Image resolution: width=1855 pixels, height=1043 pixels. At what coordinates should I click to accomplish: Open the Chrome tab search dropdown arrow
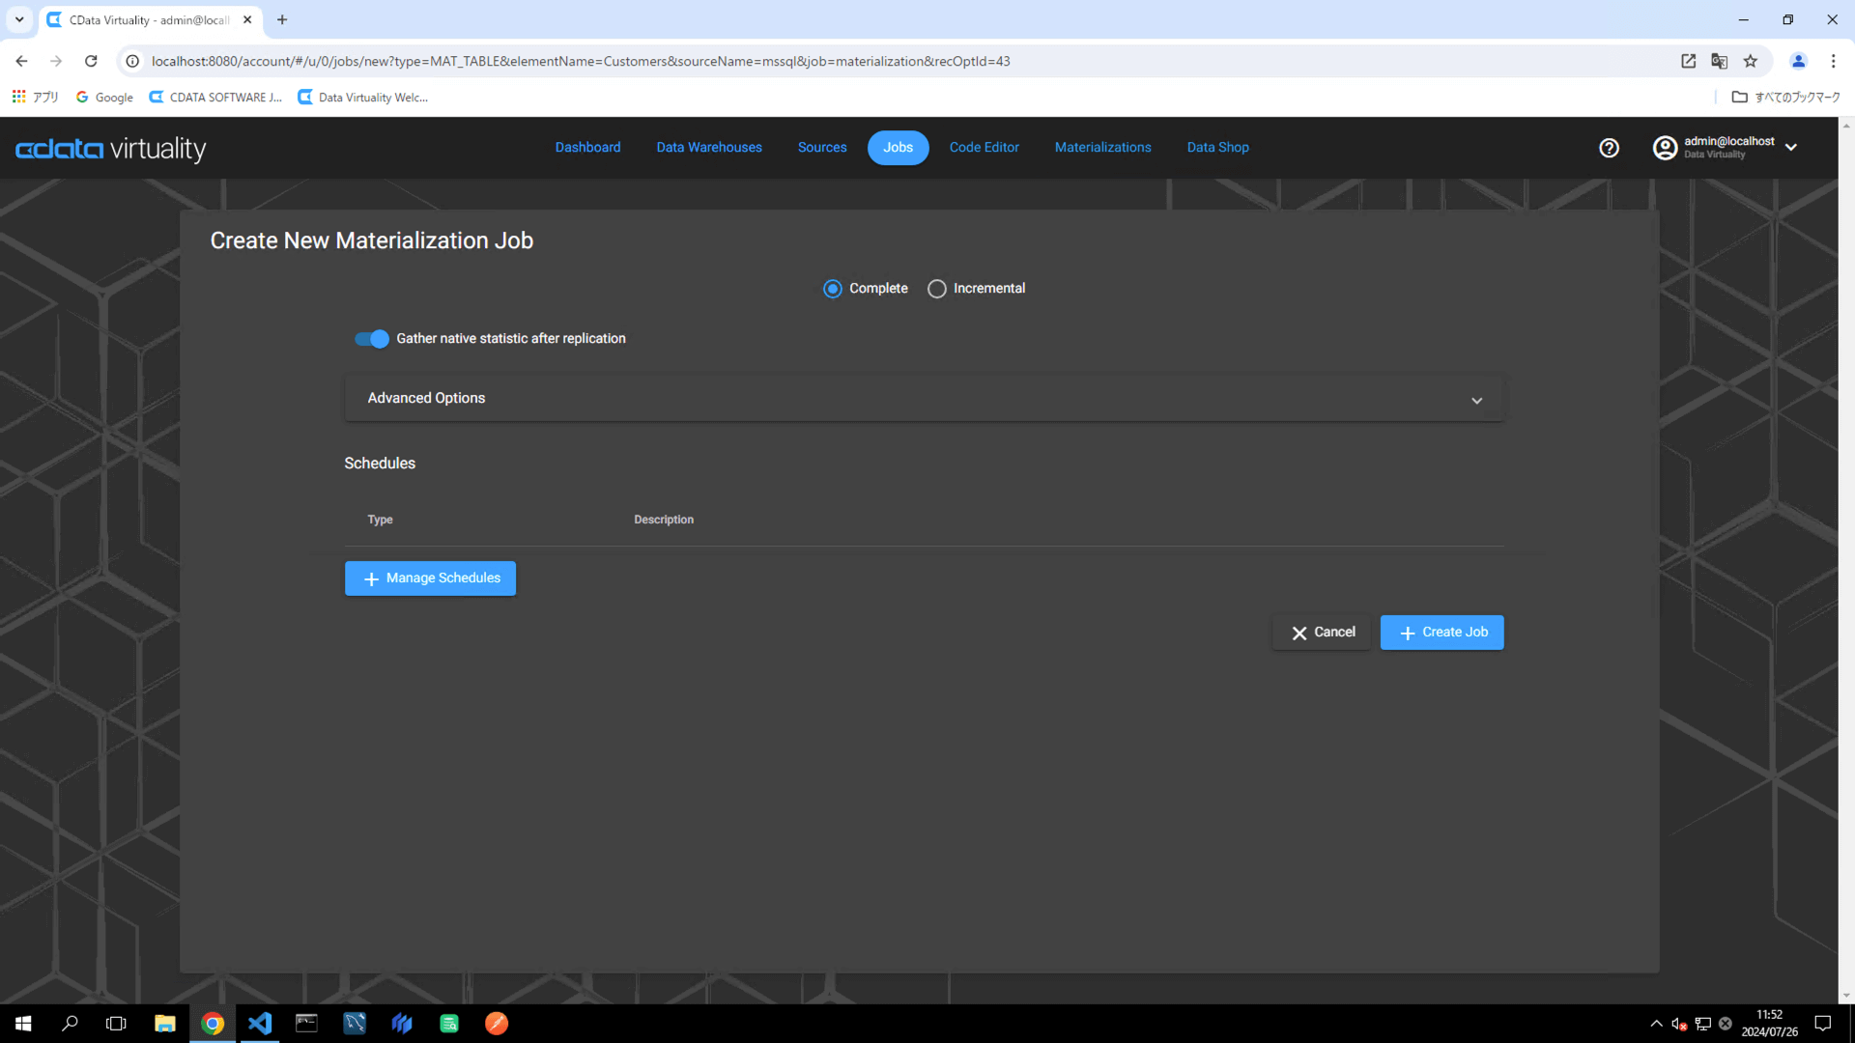point(19,19)
